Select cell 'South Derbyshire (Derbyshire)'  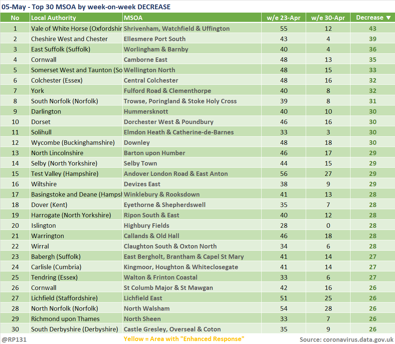(x=76, y=329)
